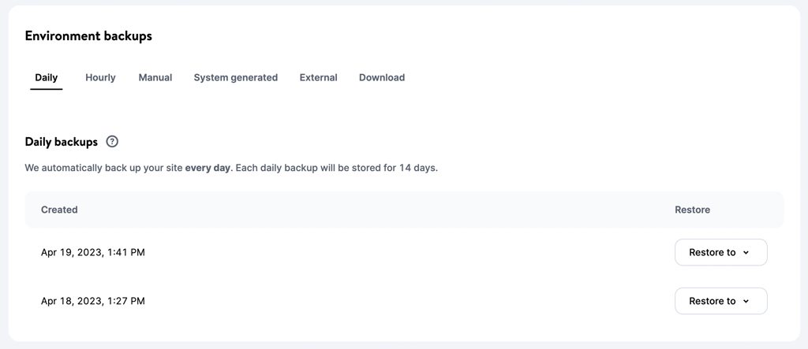
Task: Select the Apr 18, 2023, 1:27 PM backup entry
Action: pos(93,301)
